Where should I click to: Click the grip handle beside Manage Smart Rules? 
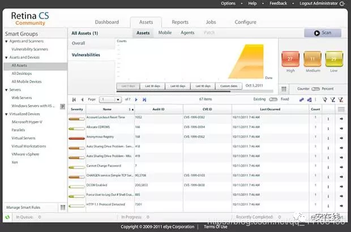pyautogui.click(x=63, y=208)
